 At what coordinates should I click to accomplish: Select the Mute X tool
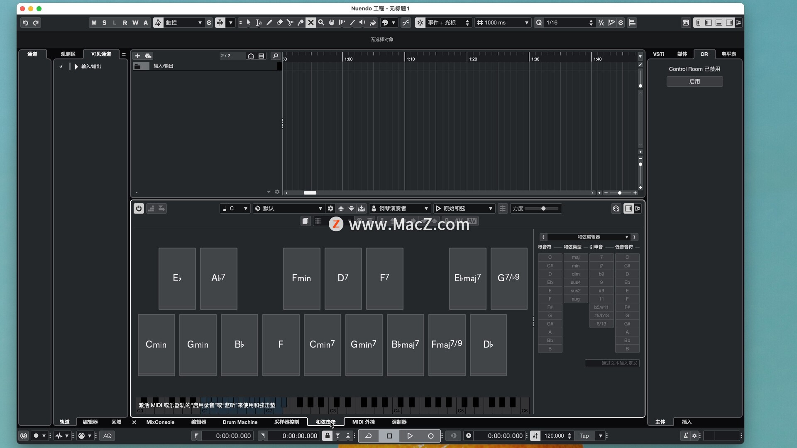tap(310, 22)
